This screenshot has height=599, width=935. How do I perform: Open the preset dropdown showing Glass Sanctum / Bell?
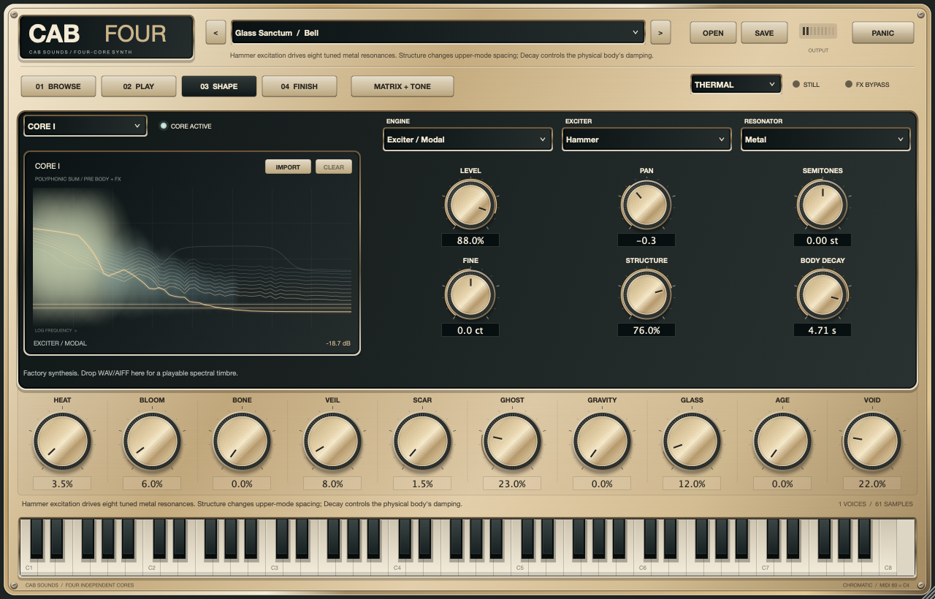[x=438, y=33]
